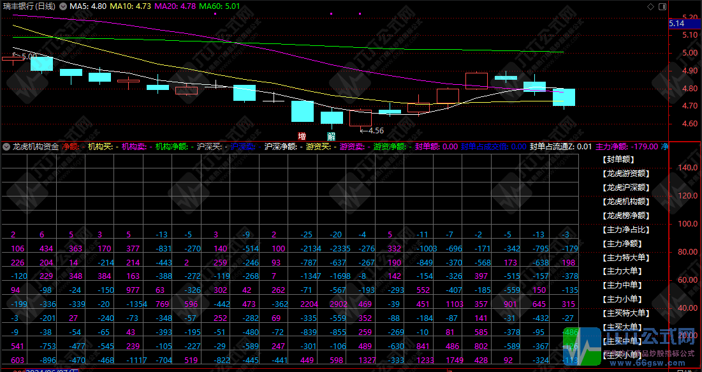The width and height of the screenshot is (702, 372).
Task: Select the MA60 indicator label
Action: pos(220,6)
